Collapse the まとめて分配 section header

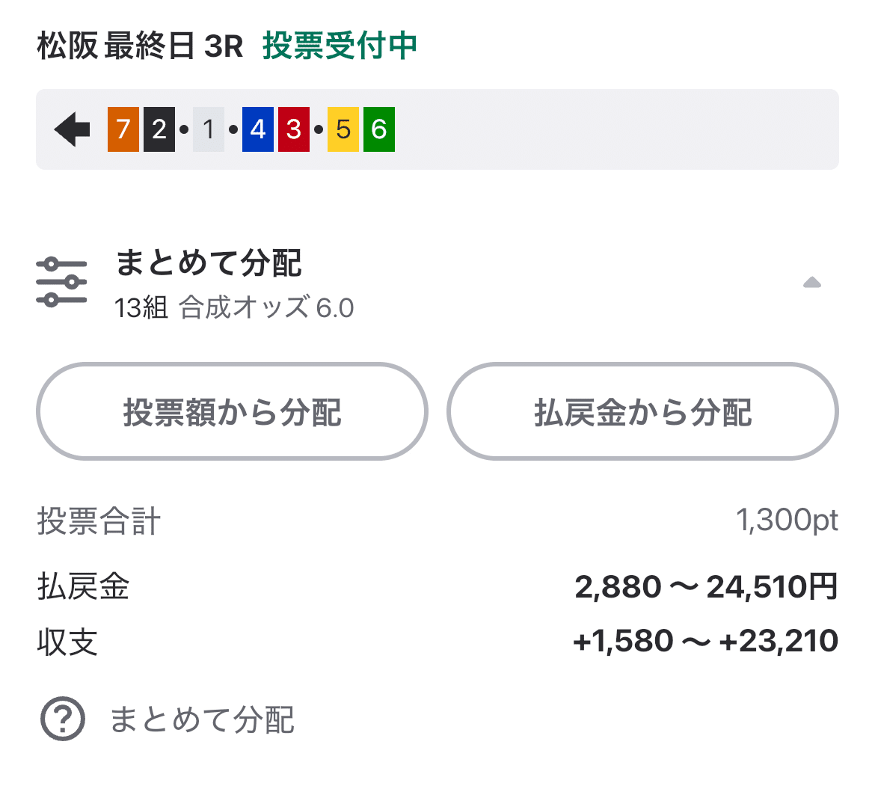point(210,263)
